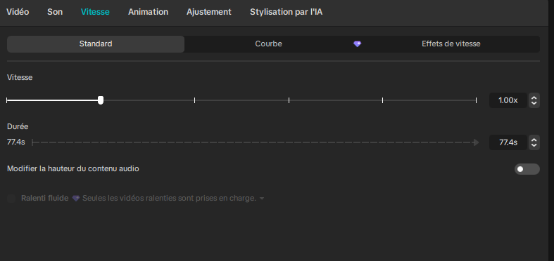Select the Standard speed mode
This screenshot has height=261, width=554.
click(96, 44)
